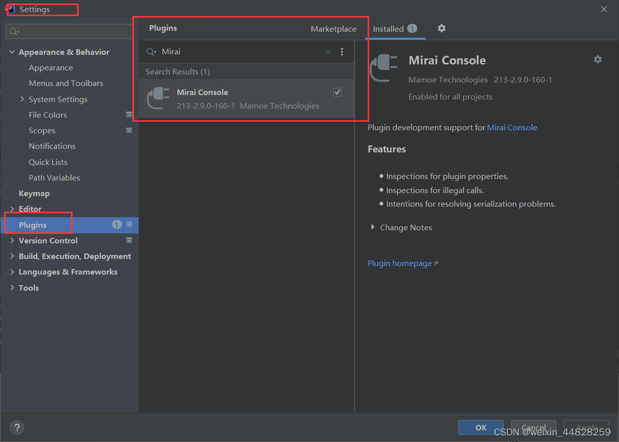Screen dimensions: 619x442
Task: Switch to the Marketplace tab
Action: pyautogui.click(x=333, y=29)
